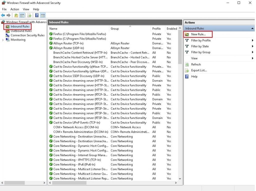The height and width of the screenshot is (191, 256).
Task: Click the Filter by Group funnel icon
Action: pos(187,52)
